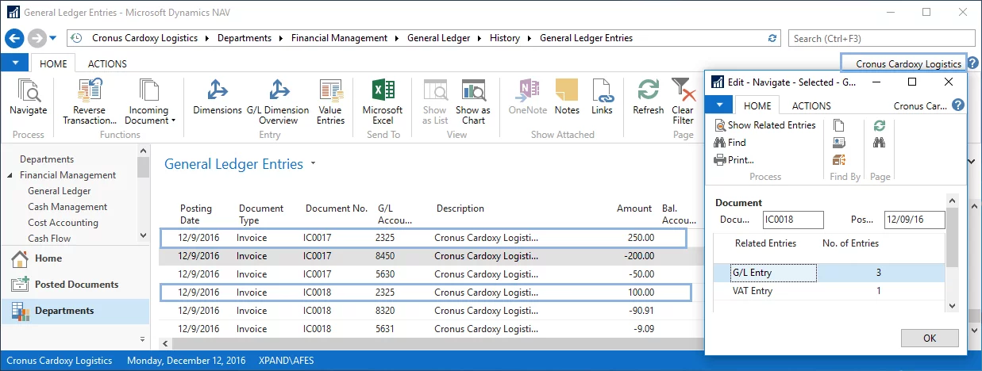This screenshot has width=982, height=371.
Task: Open the ACTIONS tab in Navigate dialog
Action: pos(811,105)
